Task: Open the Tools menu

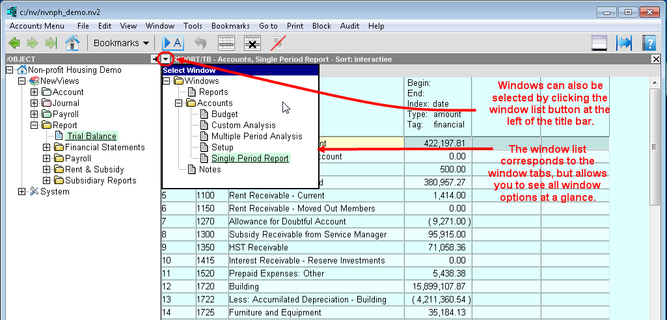Action: click(193, 26)
